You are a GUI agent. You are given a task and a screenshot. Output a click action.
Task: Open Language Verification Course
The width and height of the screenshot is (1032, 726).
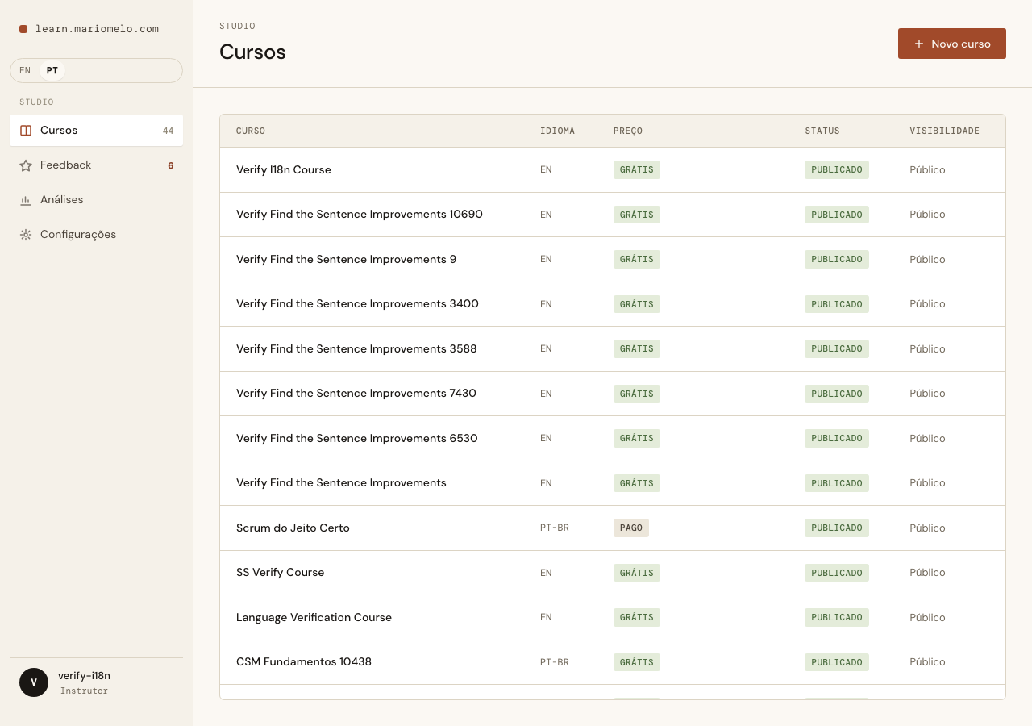click(x=613, y=618)
